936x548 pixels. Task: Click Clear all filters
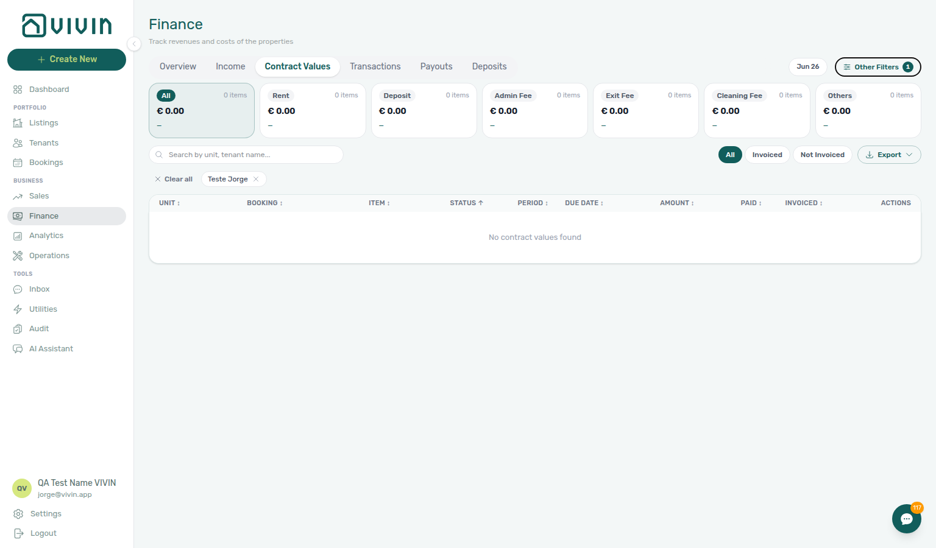(x=174, y=179)
